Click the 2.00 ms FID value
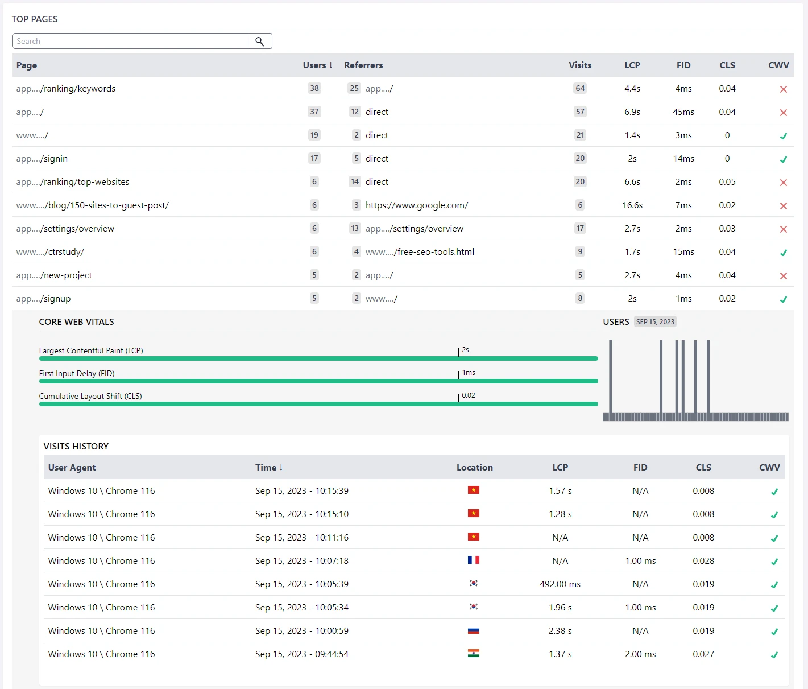This screenshot has height=689, width=808. pos(640,654)
